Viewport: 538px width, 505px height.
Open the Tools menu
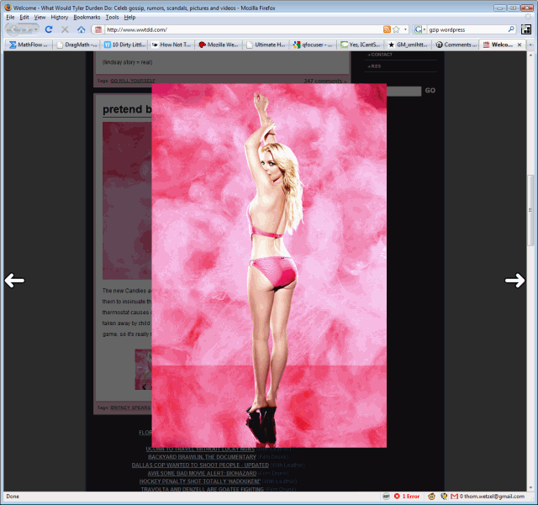pos(112,17)
